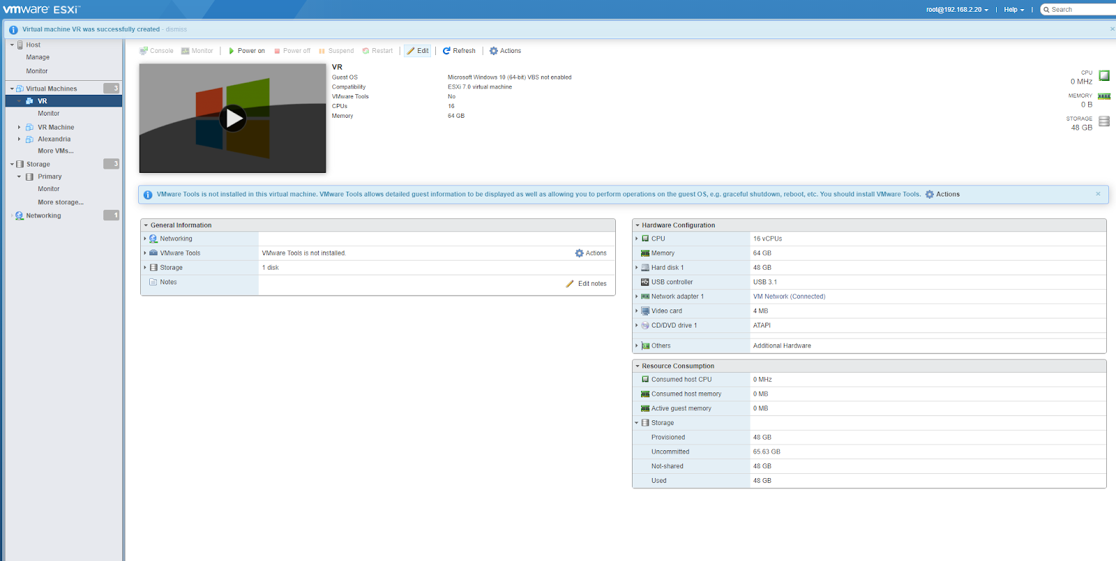This screenshot has width=1116, height=561.
Task: Click the Memory icon in Hardware Configuration
Action: pyautogui.click(x=645, y=254)
